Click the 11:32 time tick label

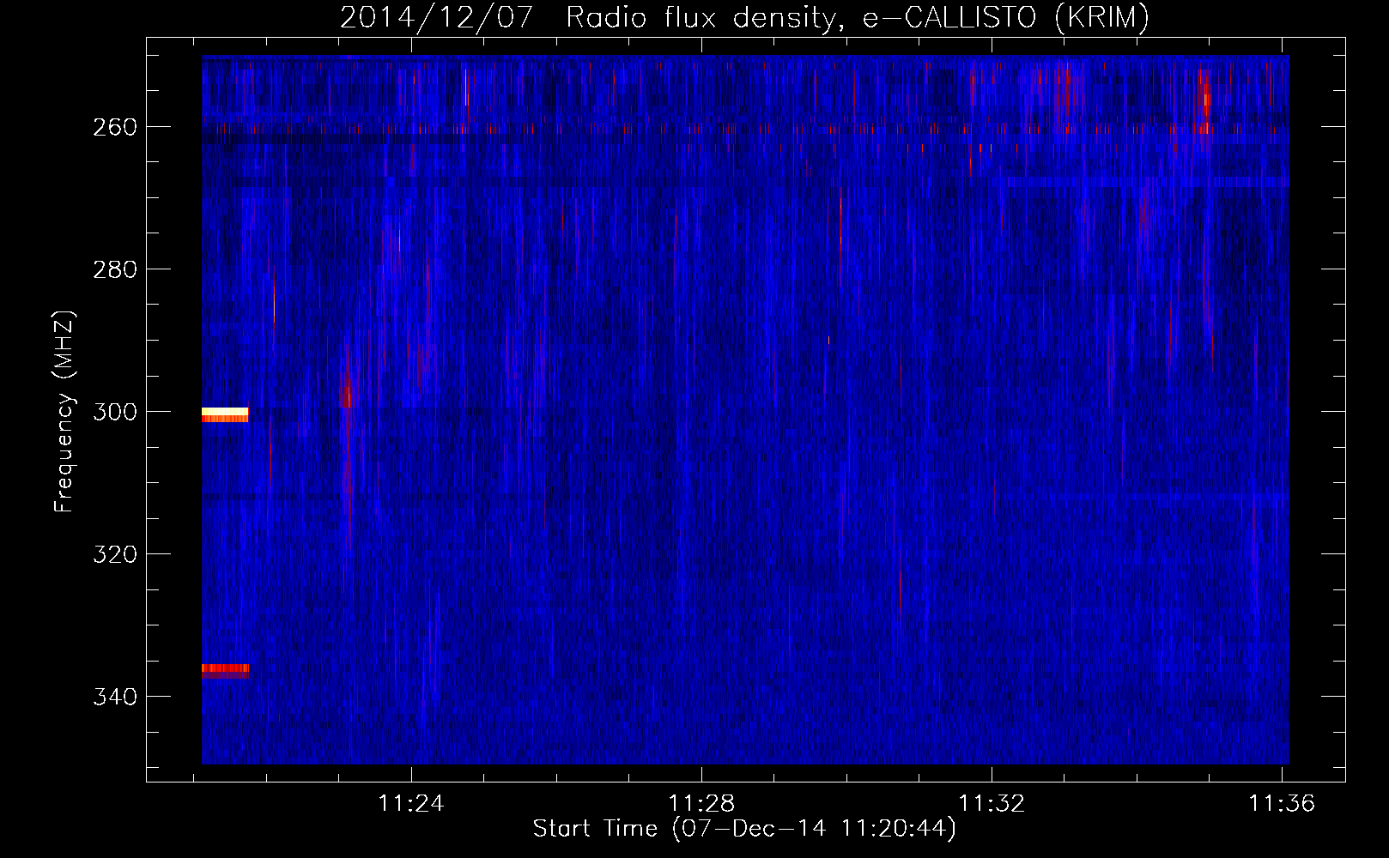tap(992, 804)
